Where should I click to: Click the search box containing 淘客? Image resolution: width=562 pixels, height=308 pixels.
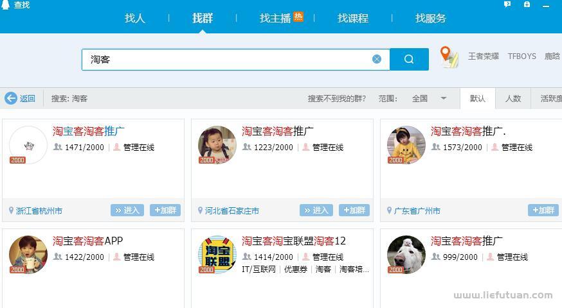coord(235,60)
